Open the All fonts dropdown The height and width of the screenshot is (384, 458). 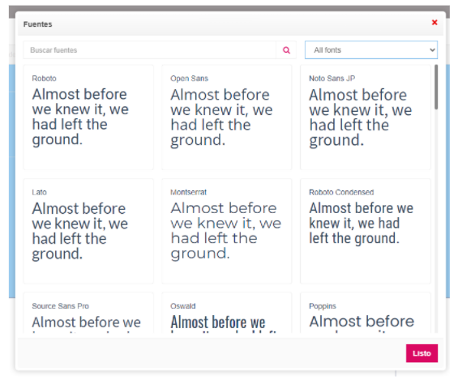[x=371, y=50]
